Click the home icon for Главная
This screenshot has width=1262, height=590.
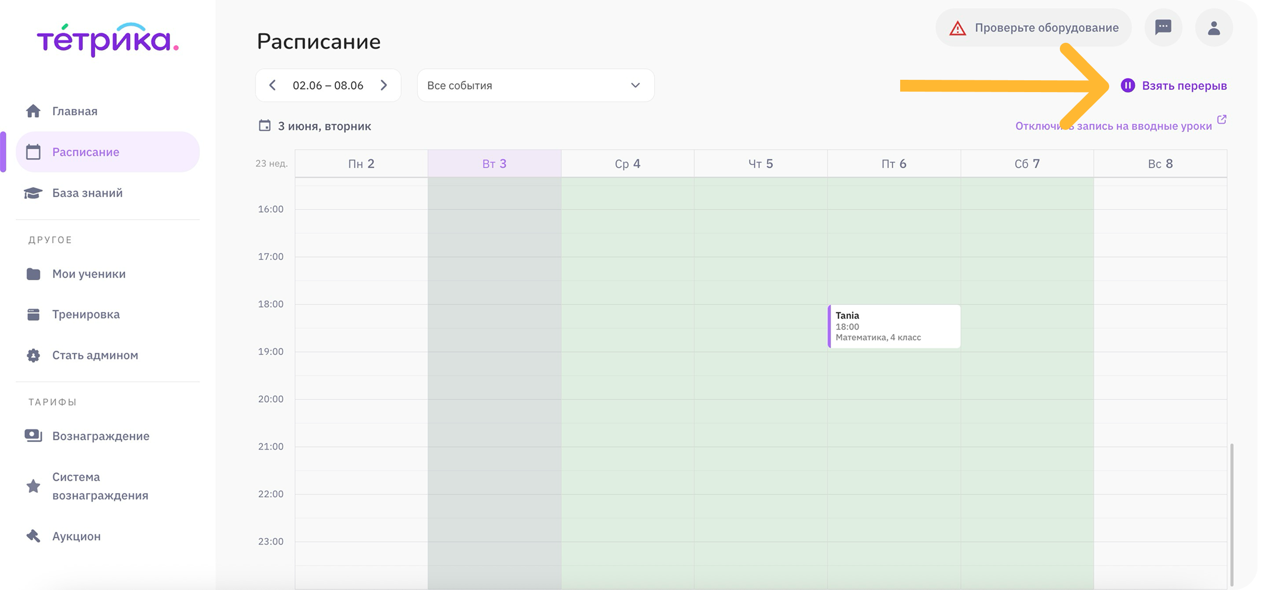(x=33, y=111)
